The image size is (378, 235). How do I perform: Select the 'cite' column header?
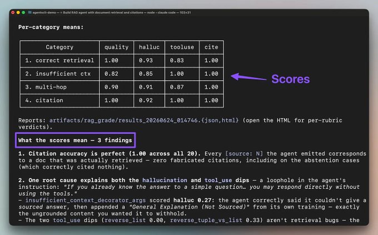[211, 47]
